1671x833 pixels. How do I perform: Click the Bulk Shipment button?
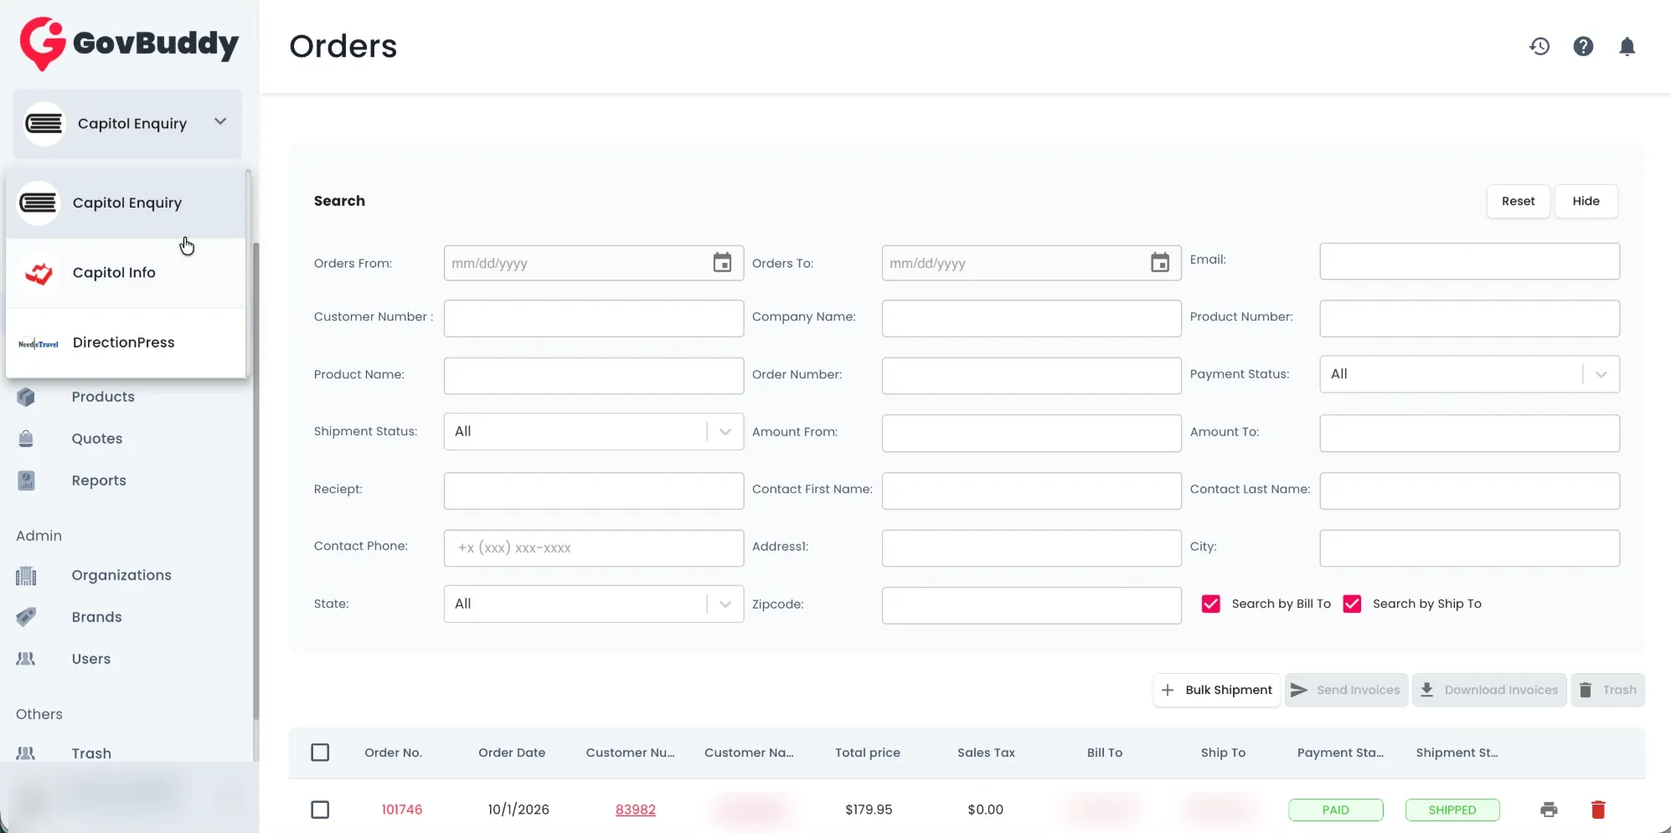[x=1216, y=690]
